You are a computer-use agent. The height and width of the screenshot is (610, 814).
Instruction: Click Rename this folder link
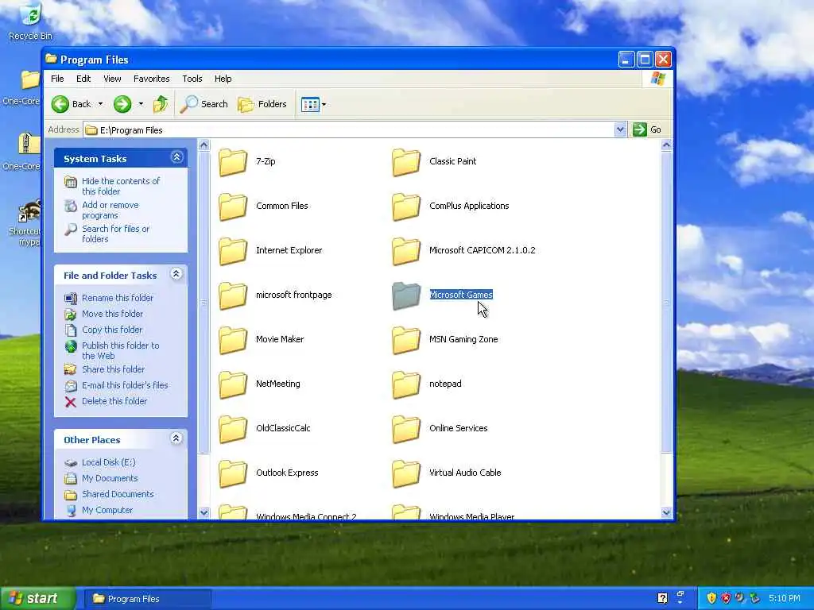click(x=118, y=298)
